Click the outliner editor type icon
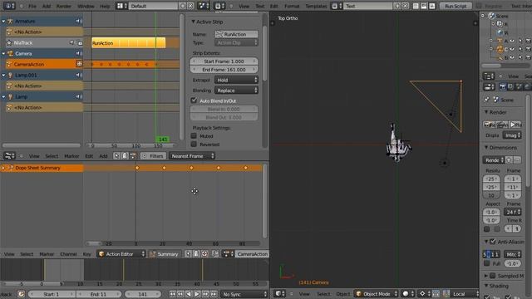 tap(489, 76)
